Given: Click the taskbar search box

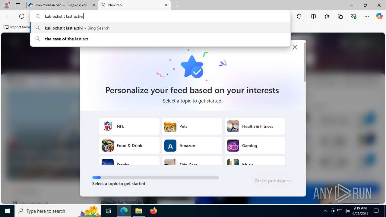Looking at the screenshot, I should (58, 211).
